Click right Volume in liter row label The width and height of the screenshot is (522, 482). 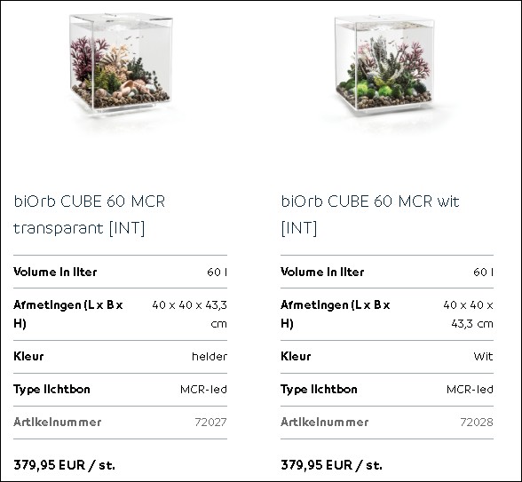click(x=322, y=272)
